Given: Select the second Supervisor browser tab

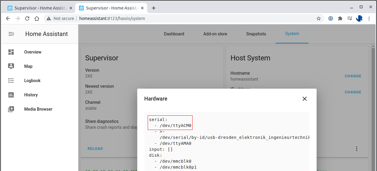Looking at the screenshot, I should click(111, 8).
